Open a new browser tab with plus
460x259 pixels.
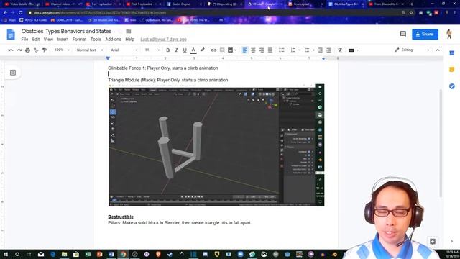[x=412, y=4]
